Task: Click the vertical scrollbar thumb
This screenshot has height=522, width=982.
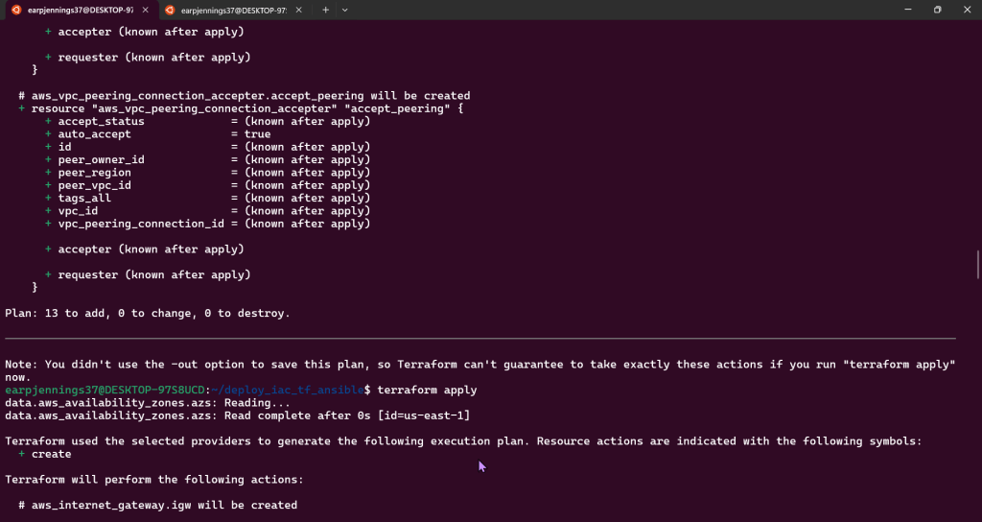Action: click(977, 264)
